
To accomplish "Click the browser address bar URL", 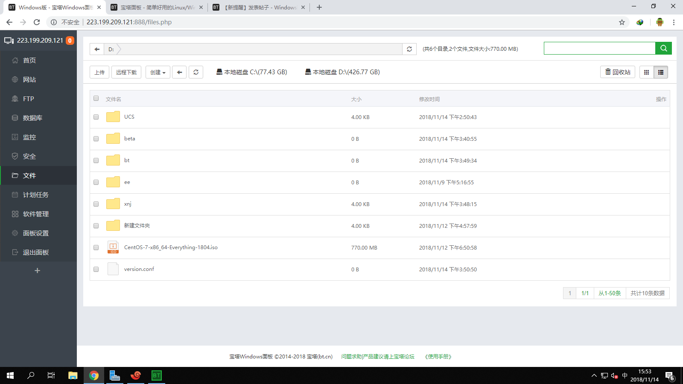I will coord(129,22).
